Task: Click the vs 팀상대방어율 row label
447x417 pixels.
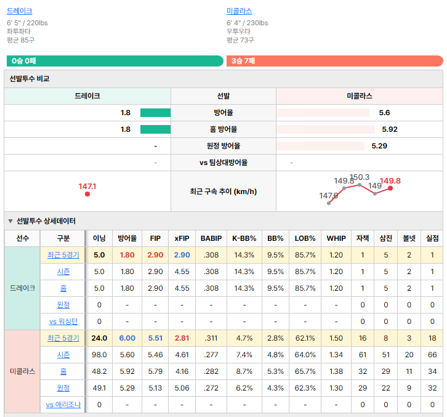Action: click(x=223, y=163)
